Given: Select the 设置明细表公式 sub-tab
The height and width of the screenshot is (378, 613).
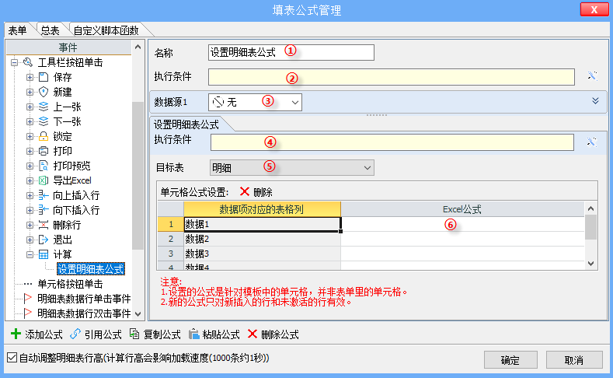Looking at the screenshot, I should click(186, 124).
